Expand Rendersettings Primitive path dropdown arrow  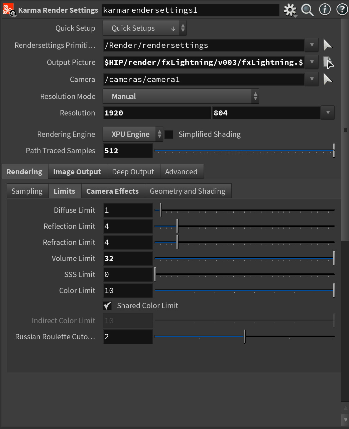[x=312, y=45]
